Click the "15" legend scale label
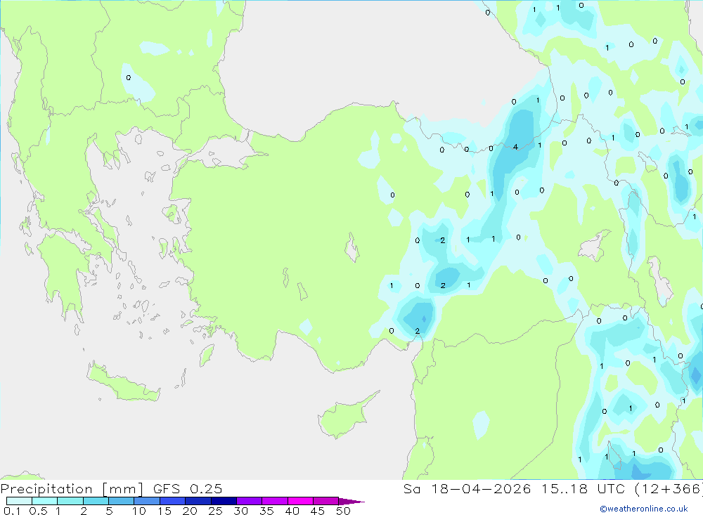 [x=165, y=511]
